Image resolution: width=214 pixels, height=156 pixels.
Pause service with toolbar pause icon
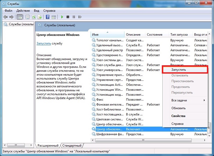pos(74,17)
